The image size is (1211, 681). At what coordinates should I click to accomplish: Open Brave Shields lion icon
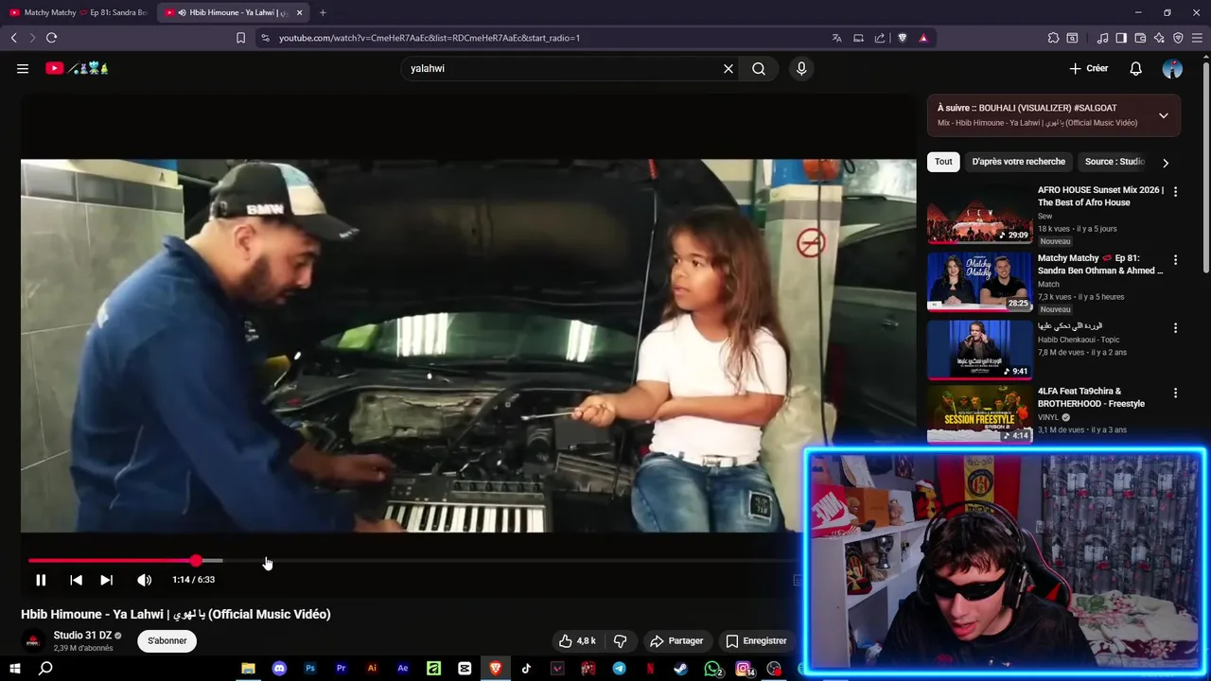click(902, 38)
